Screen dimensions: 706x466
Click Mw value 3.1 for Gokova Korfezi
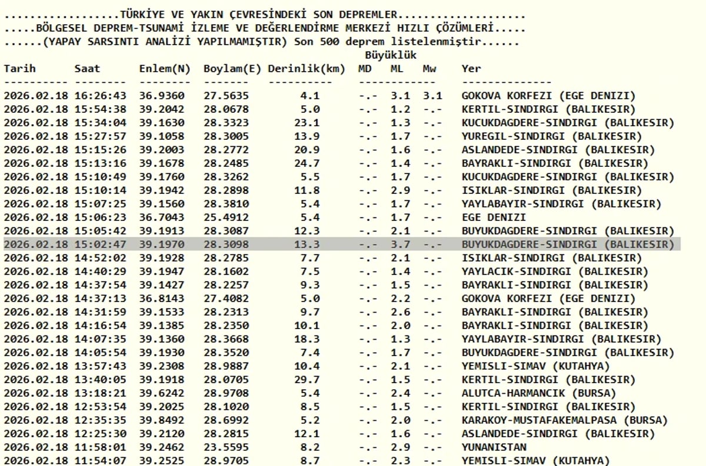pyautogui.click(x=432, y=96)
